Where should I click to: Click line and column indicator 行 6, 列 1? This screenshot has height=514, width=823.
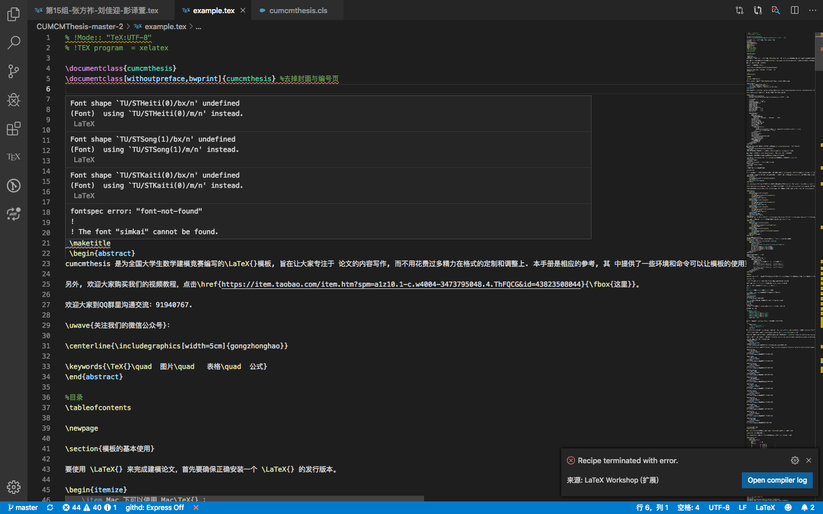(652, 508)
